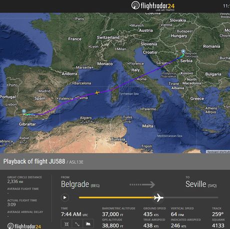This screenshot has height=229, width=230.
Task: Click the 'Belgrade (BEG)' origin text
Action: click(x=80, y=184)
